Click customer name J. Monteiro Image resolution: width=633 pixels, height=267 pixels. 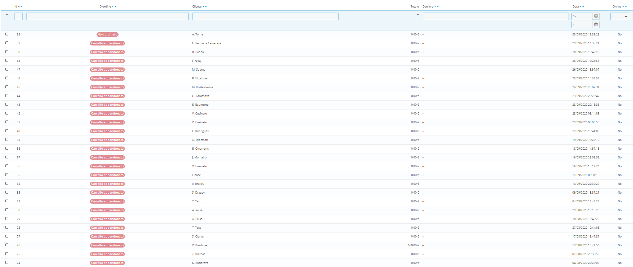point(199,158)
